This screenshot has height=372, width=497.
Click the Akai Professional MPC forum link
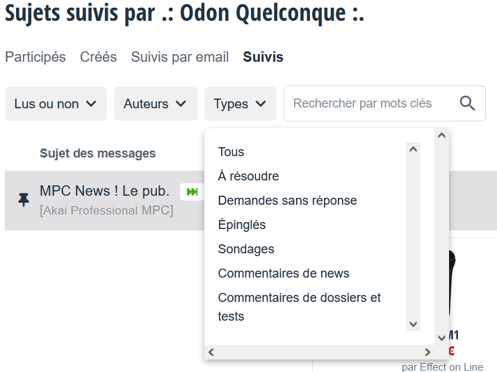[x=106, y=210]
